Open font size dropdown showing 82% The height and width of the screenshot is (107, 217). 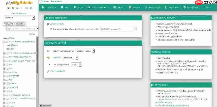coord(76,65)
